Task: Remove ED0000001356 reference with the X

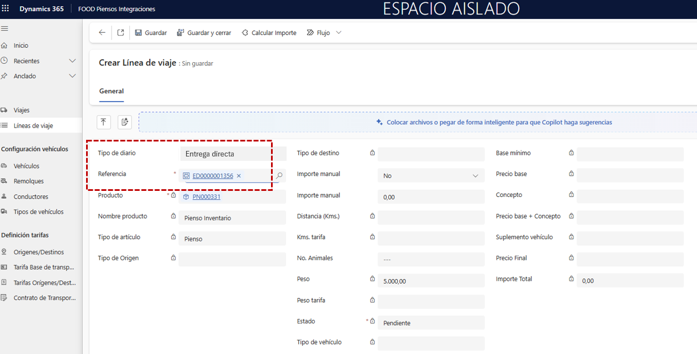Action: click(239, 176)
